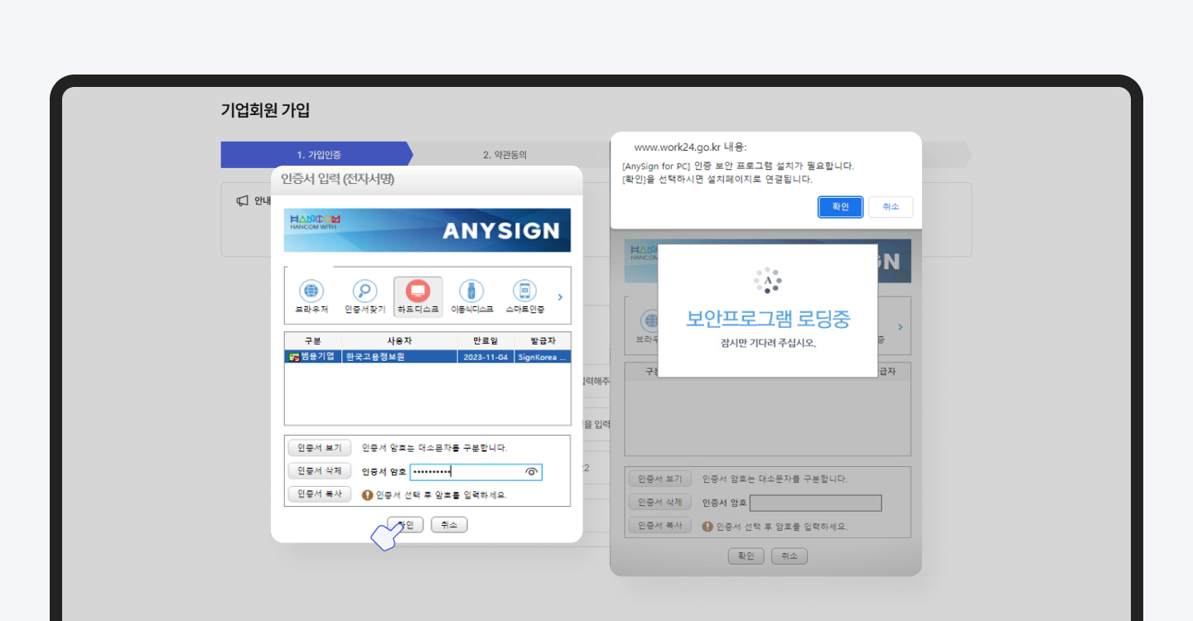Click 인증서 보기 button in left dialog
Image resolution: width=1193 pixels, height=621 pixels.
(320, 448)
